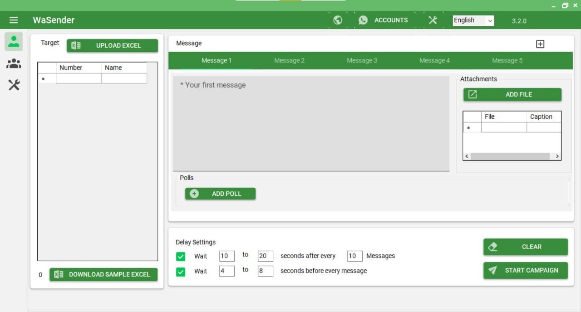Click the globe icon in header

coord(338,20)
